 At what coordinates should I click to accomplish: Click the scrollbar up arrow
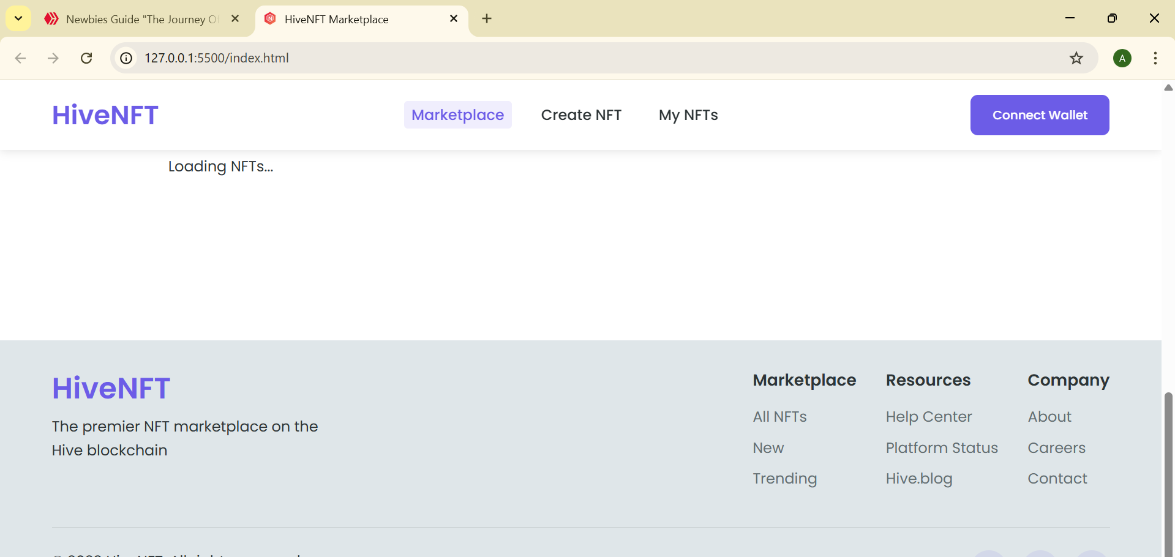tap(1168, 88)
